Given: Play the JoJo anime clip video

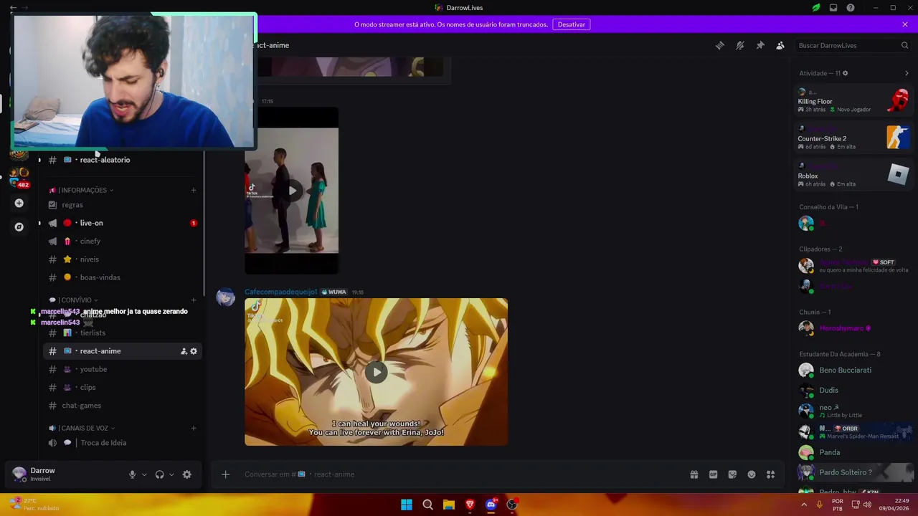Looking at the screenshot, I should 376,372.
